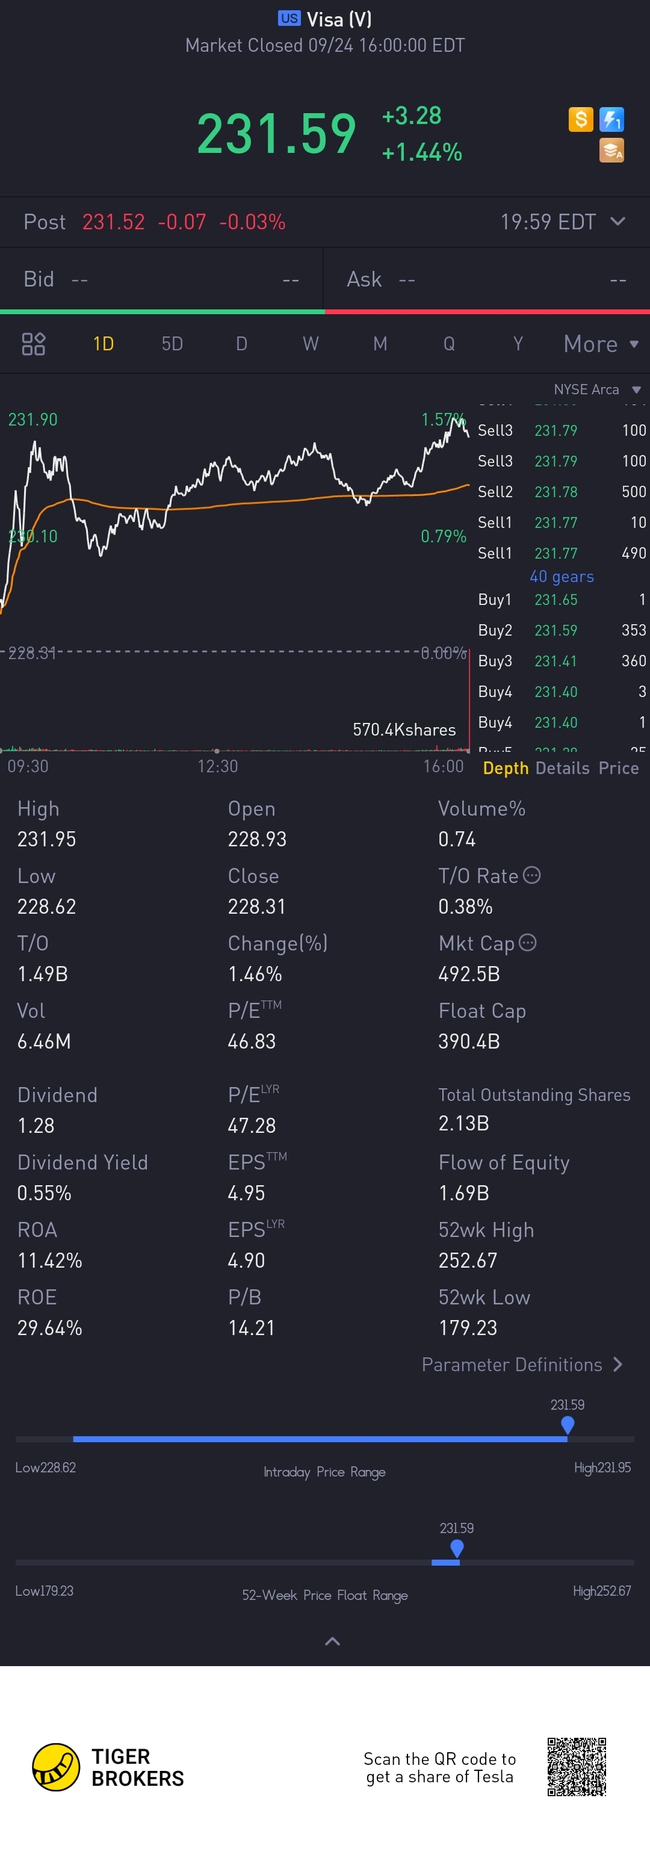
Task: Tap the ROE value 29.64%
Action: [x=49, y=1328]
